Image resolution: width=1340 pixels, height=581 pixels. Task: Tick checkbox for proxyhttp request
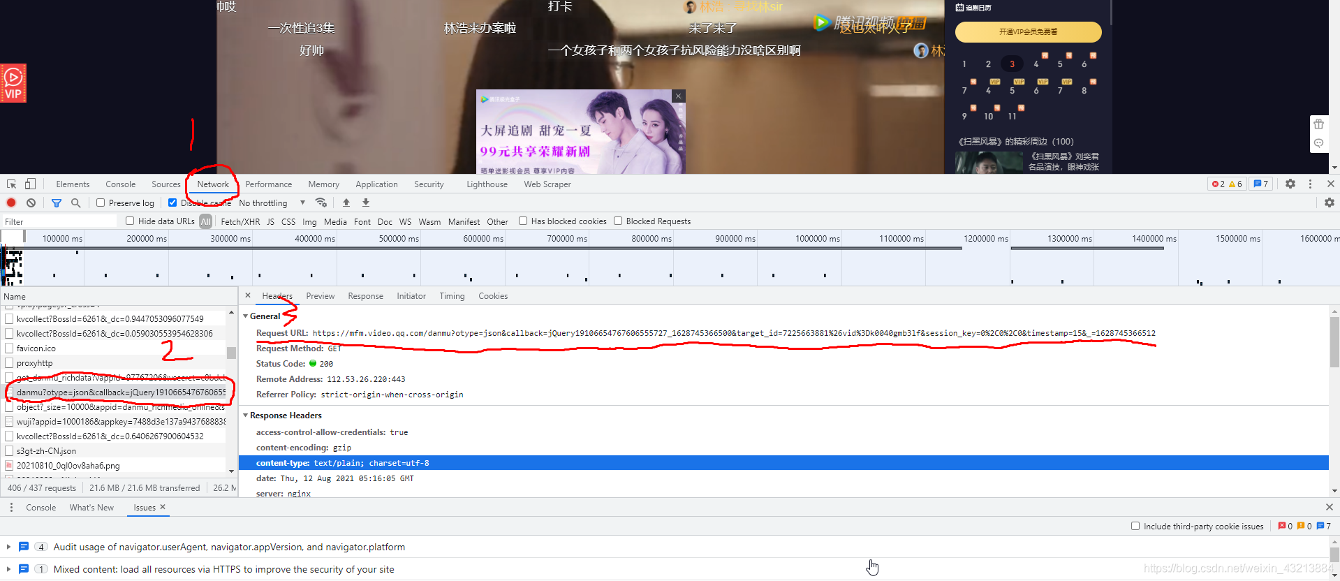[9, 362]
